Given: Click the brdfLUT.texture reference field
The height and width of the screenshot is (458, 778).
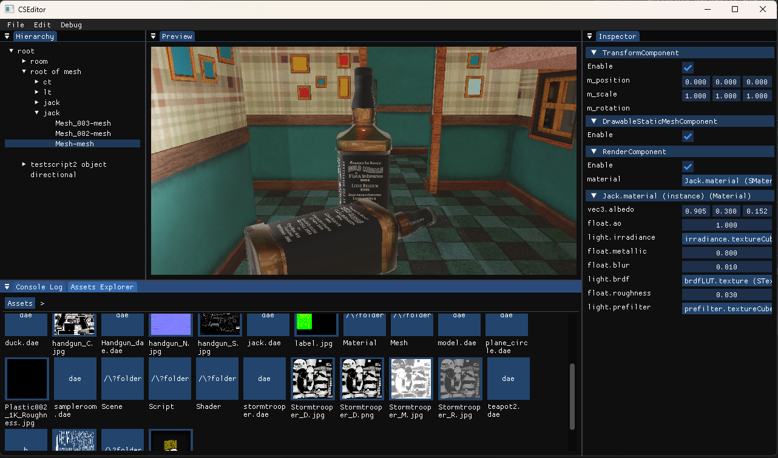Looking at the screenshot, I should click(727, 280).
